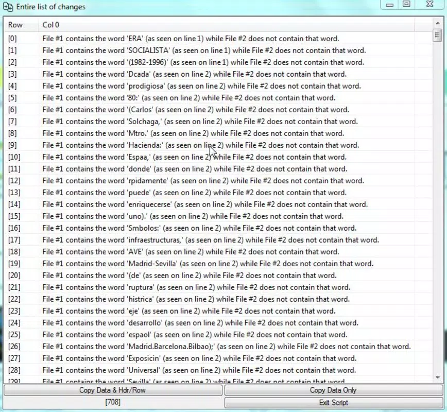Minimize the Entire list of changes window

coord(390,5)
